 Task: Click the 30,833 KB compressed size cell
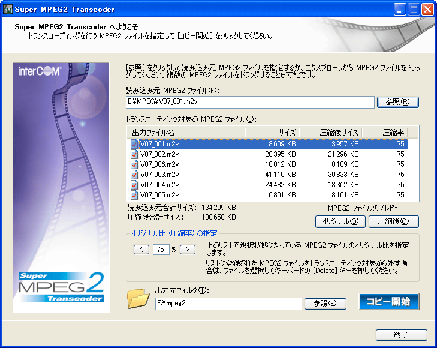pyautogui.click(x=343, y=175)
